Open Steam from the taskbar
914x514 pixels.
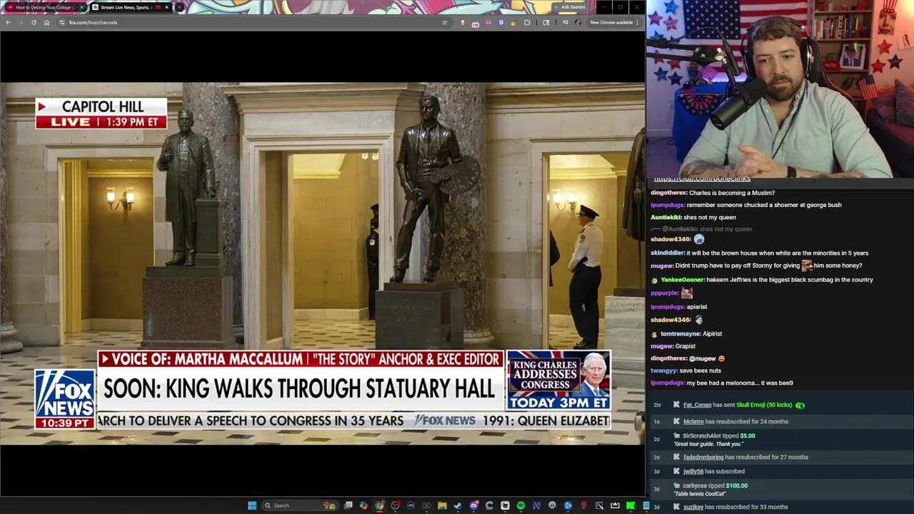tap(458, 505)
